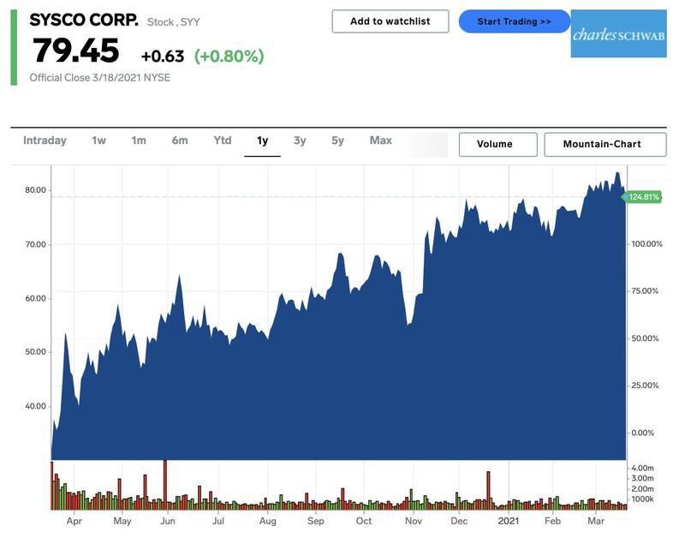Image resolution: width=685 pixels, height=538 pixels.
Task: Click the 2.00m volume axis label
Action: coord(643,488)
